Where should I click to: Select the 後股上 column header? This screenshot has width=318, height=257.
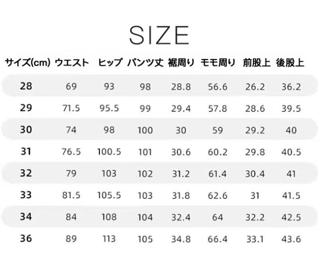pyautogui.click(x=291, y=63)
